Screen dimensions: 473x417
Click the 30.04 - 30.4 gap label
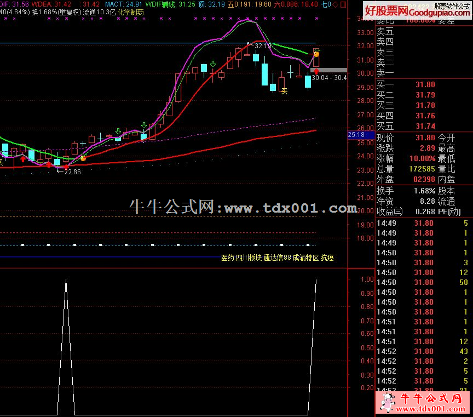coord(329,78)
